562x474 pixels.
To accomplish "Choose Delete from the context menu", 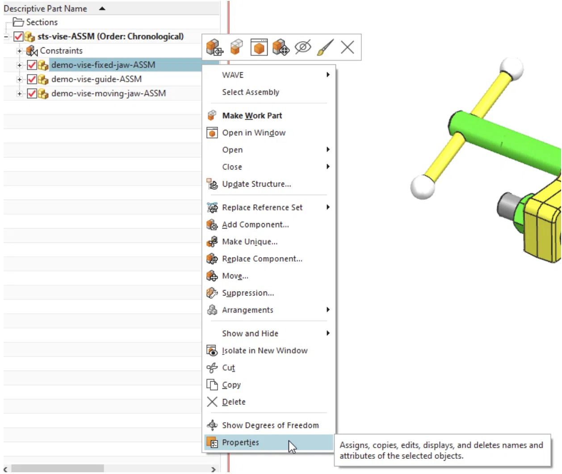I will [x=269, y=402].
